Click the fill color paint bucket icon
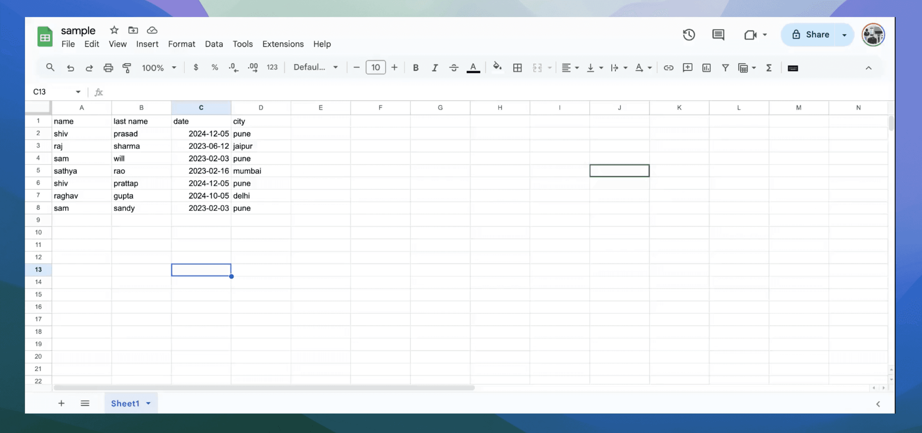Image resolution: width=922 pixels, height=433 pixels. (x=498, y=67)
